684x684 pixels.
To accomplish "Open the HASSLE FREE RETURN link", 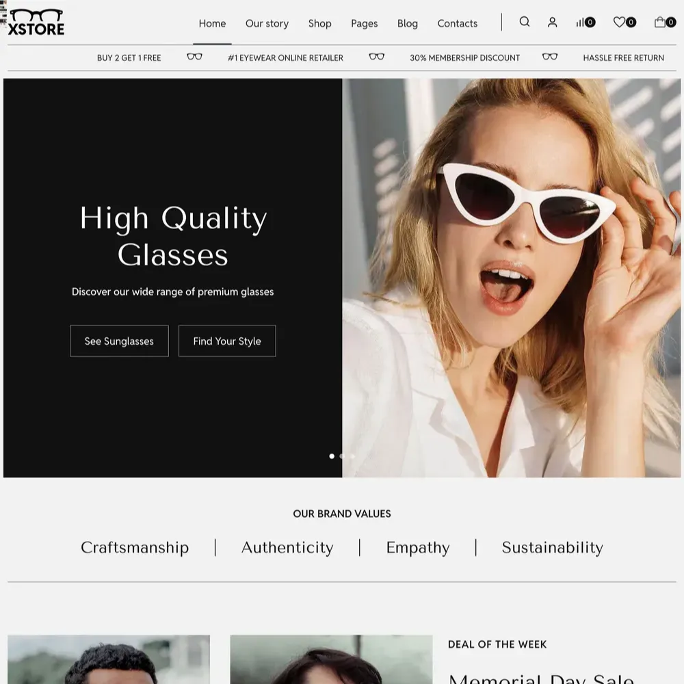I will pyautogui.click(x=623, y=57).
